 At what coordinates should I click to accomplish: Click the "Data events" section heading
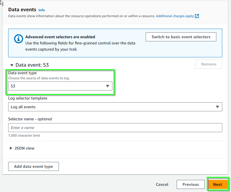pyautogui.click(x=22, y=10)
